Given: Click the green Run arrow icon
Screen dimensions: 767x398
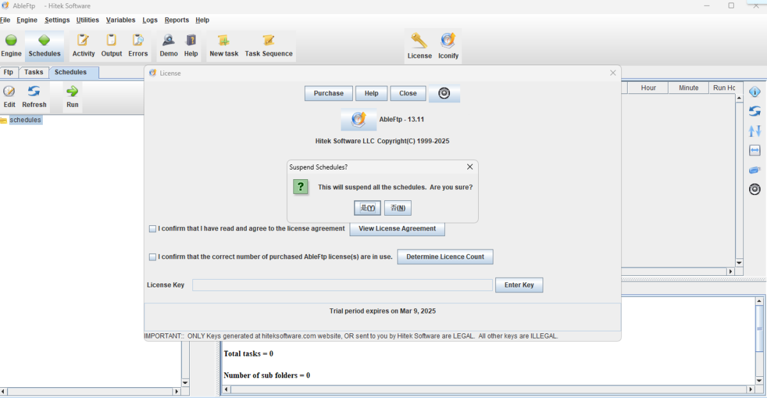Looking at the screenshot, I should [x=72, y=92].
